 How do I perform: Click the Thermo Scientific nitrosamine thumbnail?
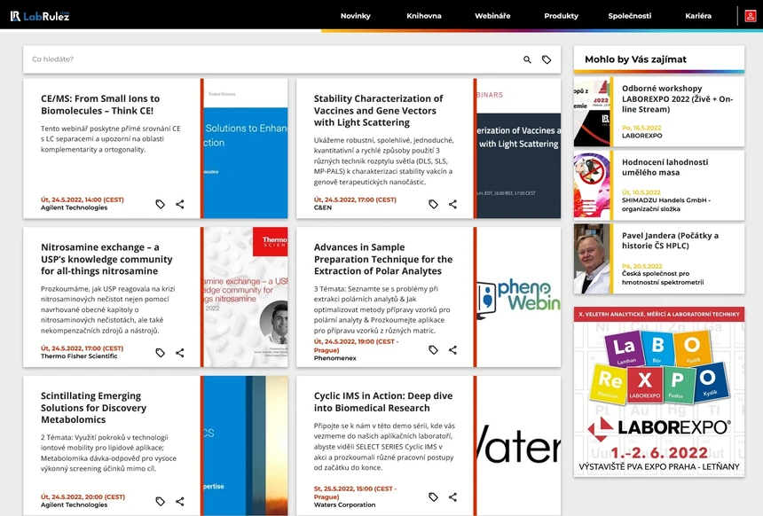(246, 297)
